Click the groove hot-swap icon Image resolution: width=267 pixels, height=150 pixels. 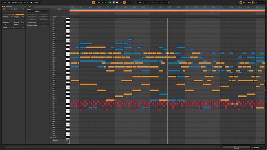(x=21, y=22)
